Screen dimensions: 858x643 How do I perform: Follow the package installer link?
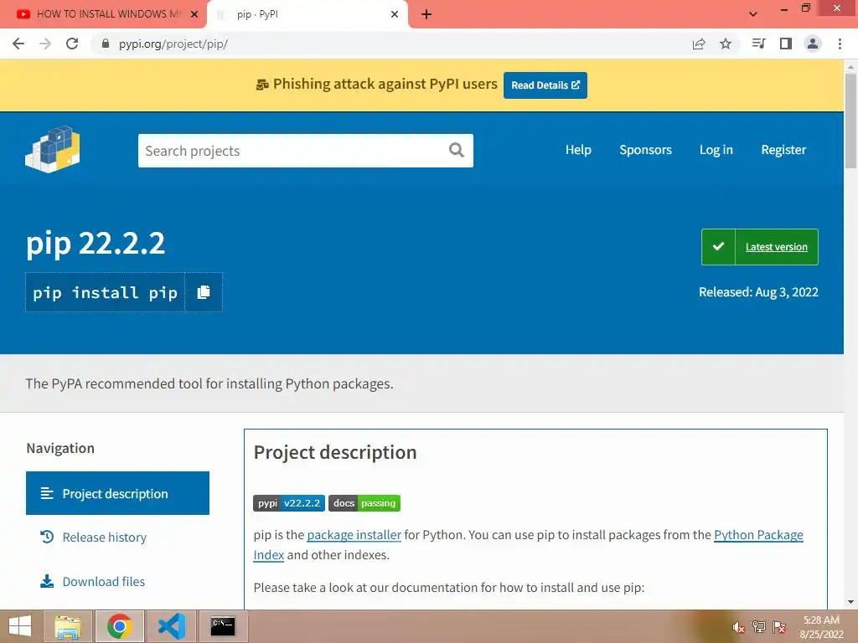click(354, 535)
